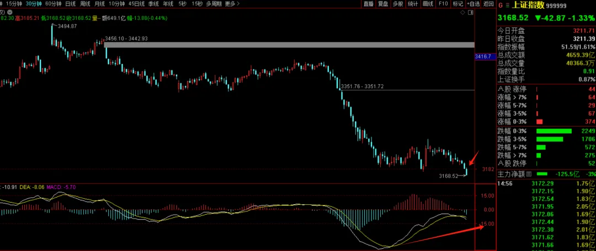The image size is (596, 251).
Task: Click the 14:56 tick time entry
Action: pyautogui.click(x=504, y=183)
